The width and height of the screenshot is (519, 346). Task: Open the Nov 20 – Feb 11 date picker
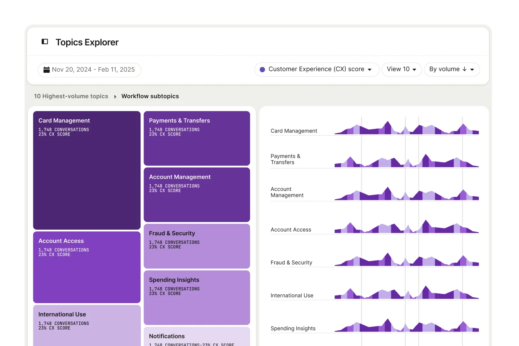[x=90, y=70]
